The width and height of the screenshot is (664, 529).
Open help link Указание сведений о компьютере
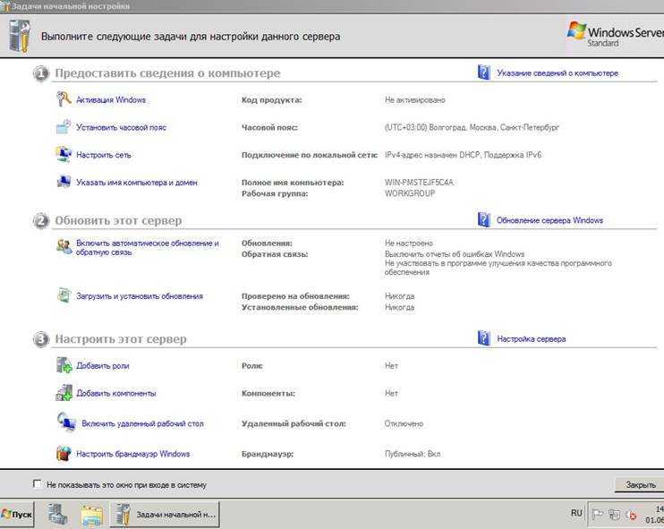(558, 73)
